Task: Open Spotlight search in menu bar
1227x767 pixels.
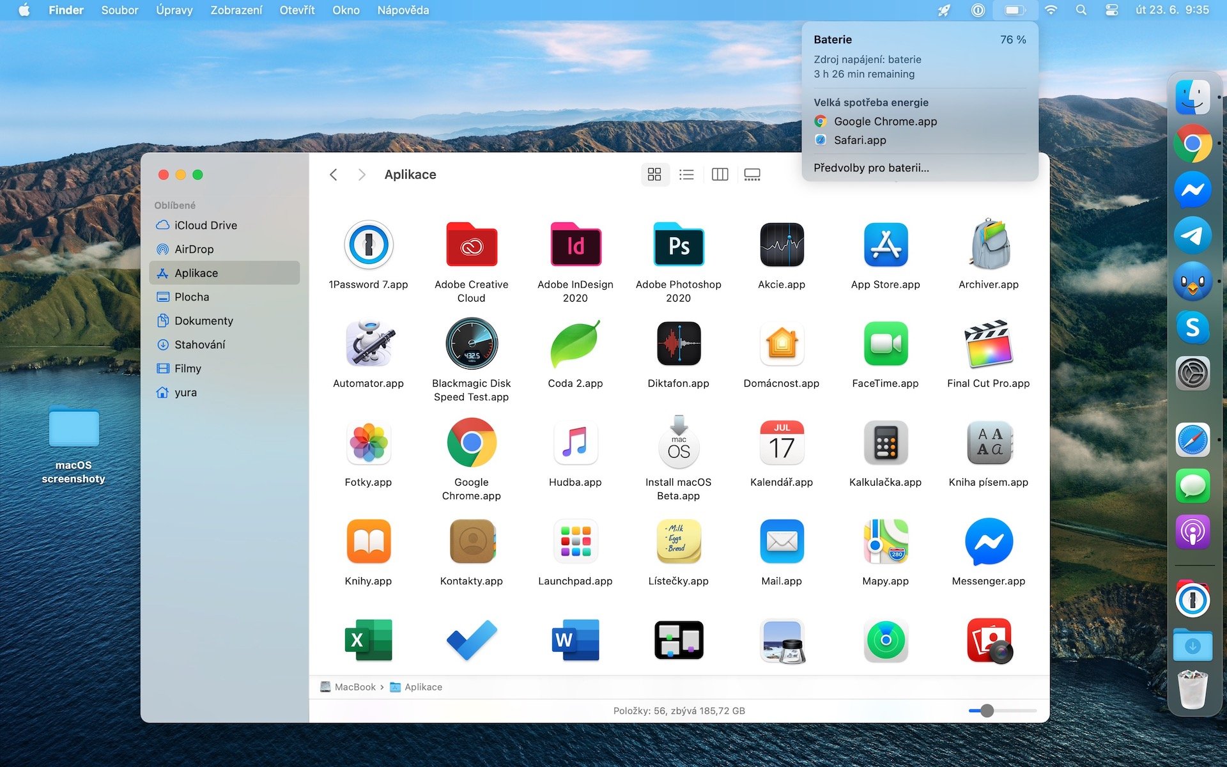Action: pos(1081,10)
